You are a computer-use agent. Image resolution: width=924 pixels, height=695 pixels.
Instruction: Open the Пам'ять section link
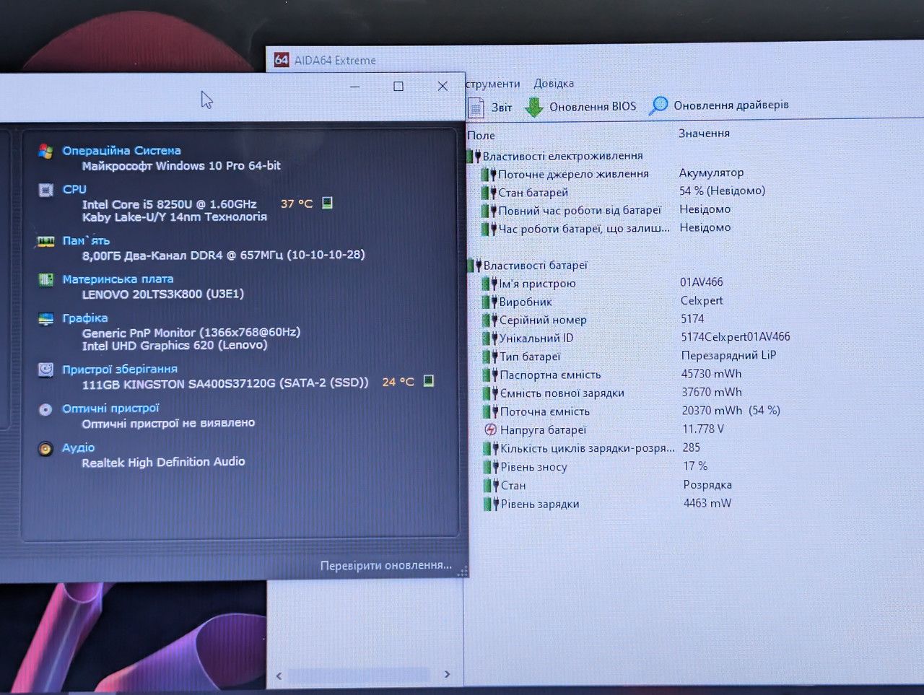point(86,240)
